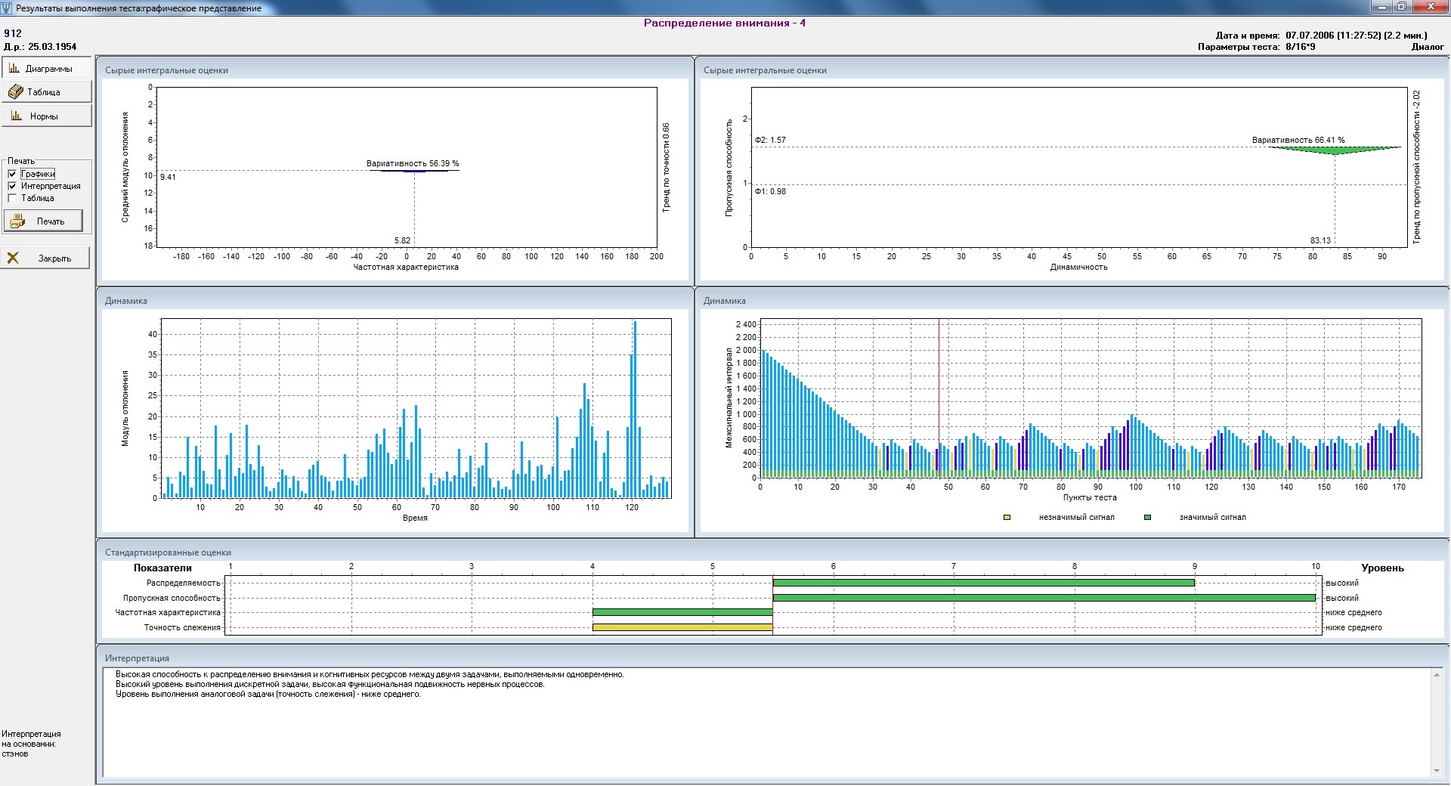Image resolution: width=1451 pixels, height=786 pixels.
Task: Click the book icon beside Таблица
Action: (16, 92)
